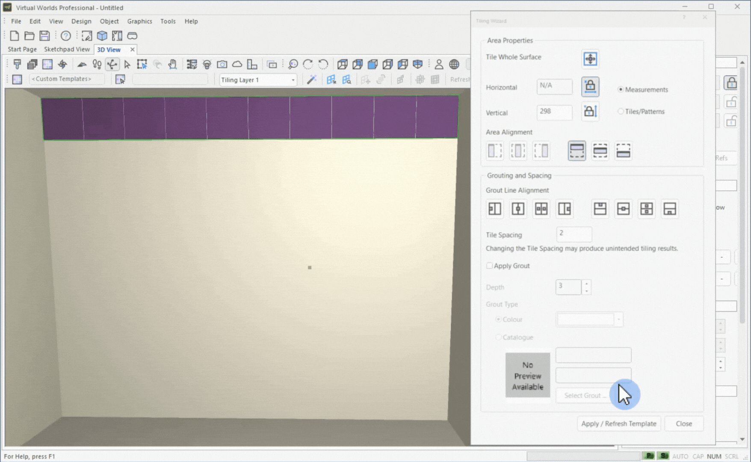
Task: Toggle the Vertical lock icon
Action: click(590, 112)
